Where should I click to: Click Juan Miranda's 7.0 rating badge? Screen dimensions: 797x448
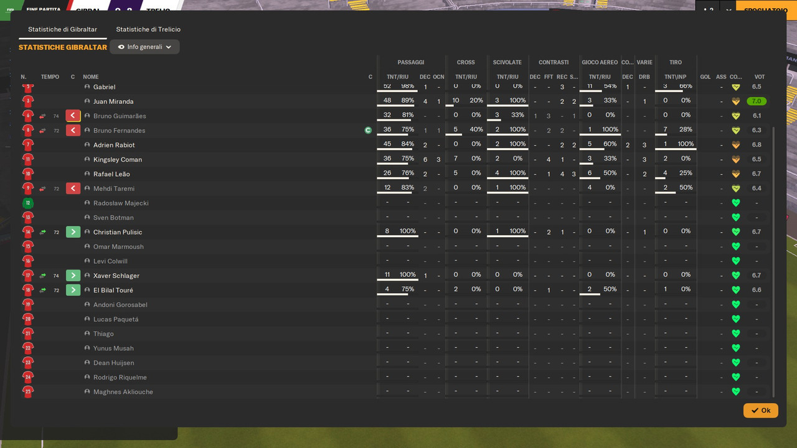coord(757,101)
